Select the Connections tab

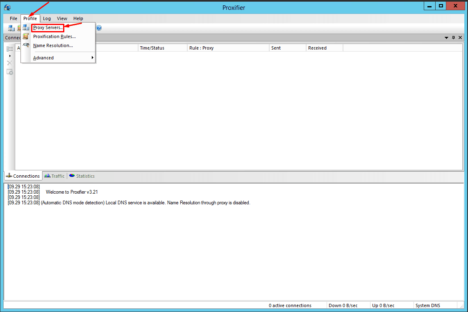[23, 176]
